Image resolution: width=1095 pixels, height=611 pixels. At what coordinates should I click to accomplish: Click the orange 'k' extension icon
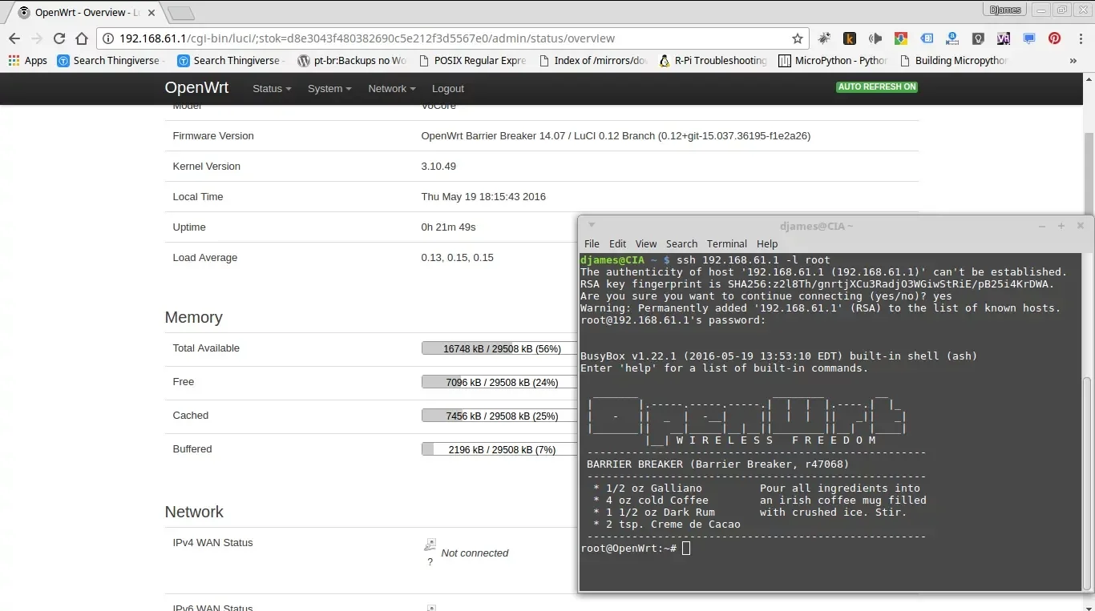coord(850,38)
